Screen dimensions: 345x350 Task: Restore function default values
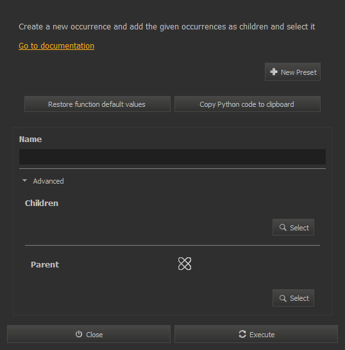point(97,104)
